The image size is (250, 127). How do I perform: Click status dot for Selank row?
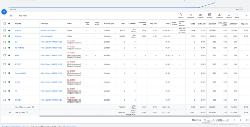click(x=9, y=55)
